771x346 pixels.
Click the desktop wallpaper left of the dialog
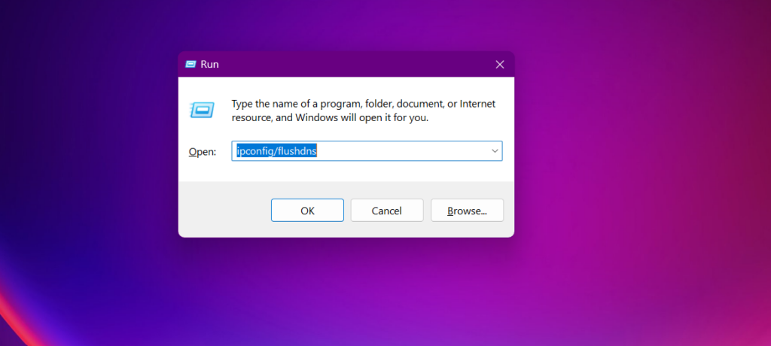90,150
